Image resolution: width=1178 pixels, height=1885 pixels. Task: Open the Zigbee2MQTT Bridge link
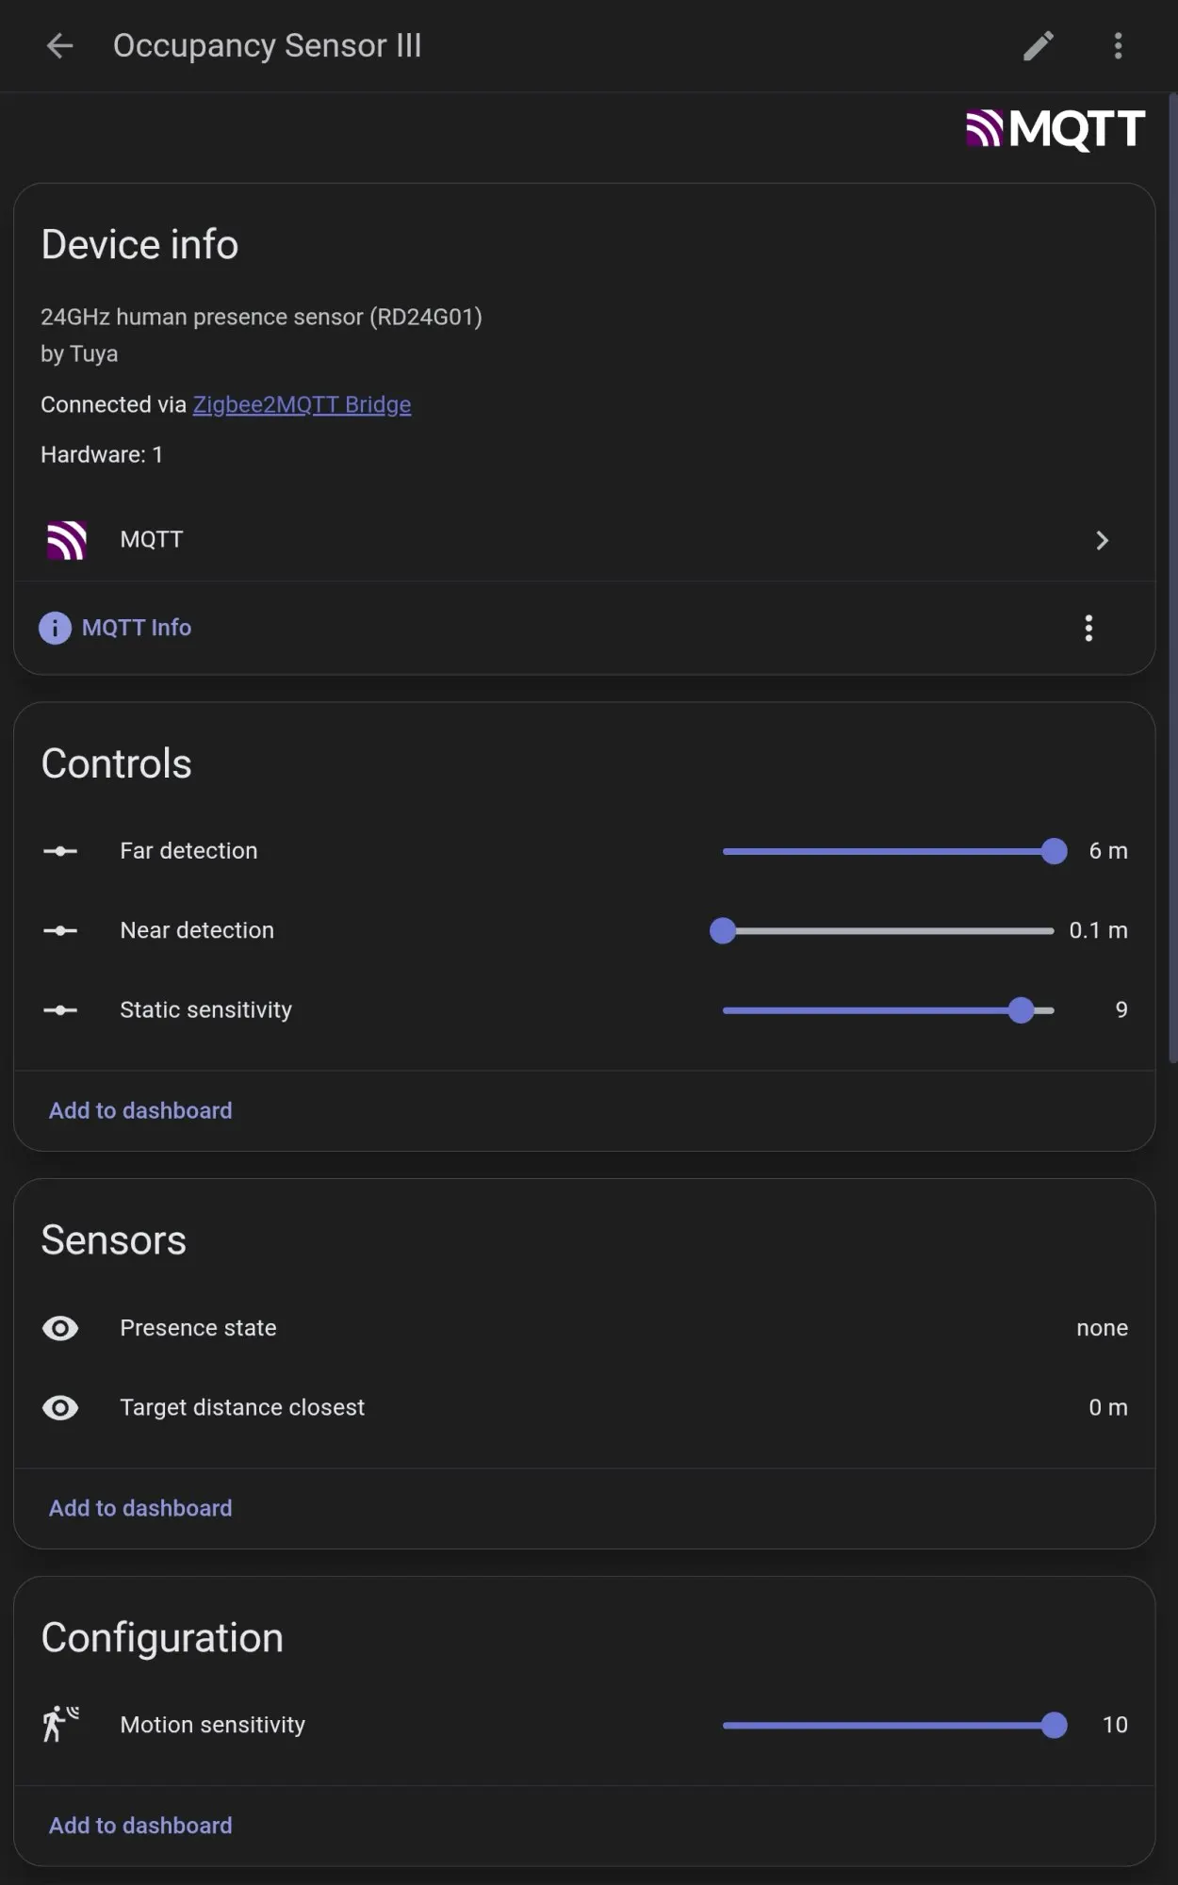(302, 404)
